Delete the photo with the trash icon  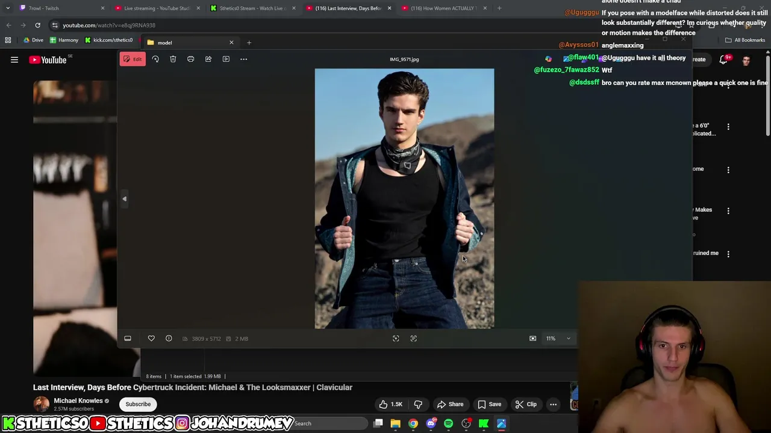tap(173, 59)
